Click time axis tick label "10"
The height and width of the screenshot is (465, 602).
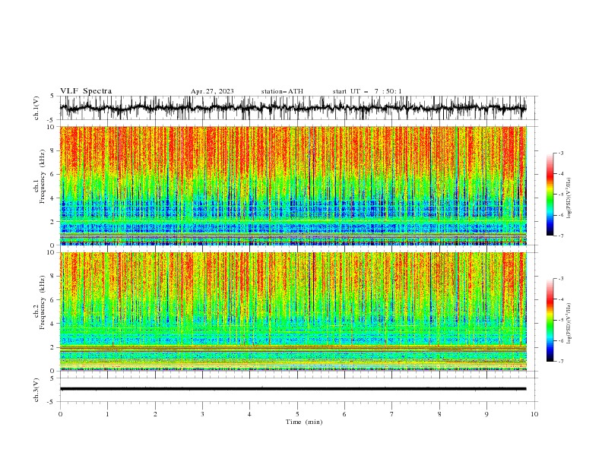coord(534,414)
